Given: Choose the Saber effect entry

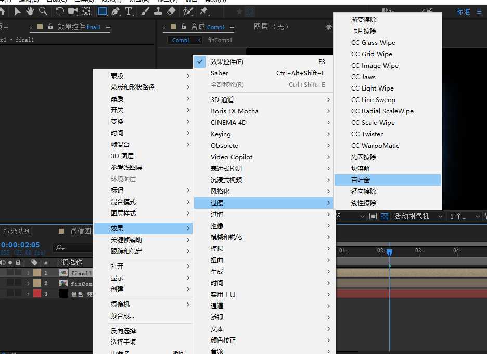Looking at the screenshot, I should click(x=263, y=73).
